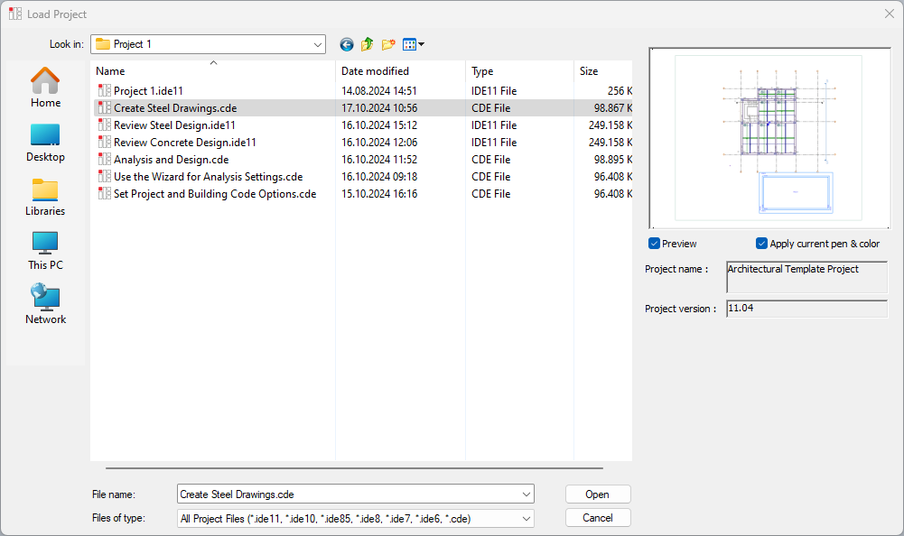The image size is (904, 536).
Task: Expand the Files of type dropdown
Action: 526,519
